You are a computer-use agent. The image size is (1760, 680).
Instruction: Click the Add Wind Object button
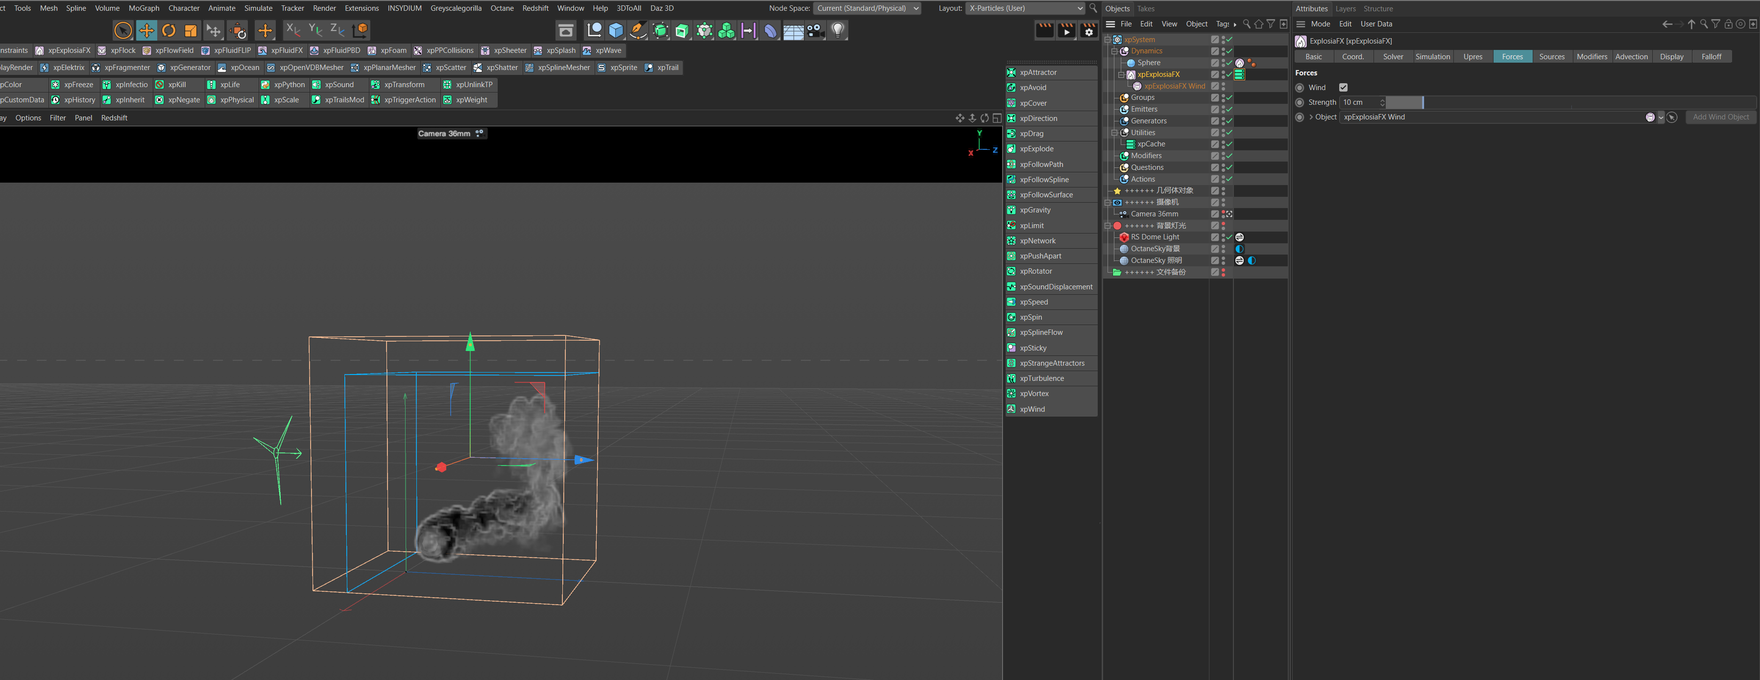click(1720, 117)
